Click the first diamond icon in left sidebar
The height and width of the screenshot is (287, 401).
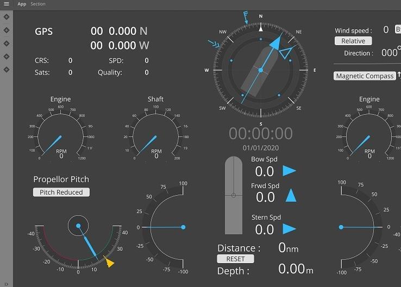7,17
